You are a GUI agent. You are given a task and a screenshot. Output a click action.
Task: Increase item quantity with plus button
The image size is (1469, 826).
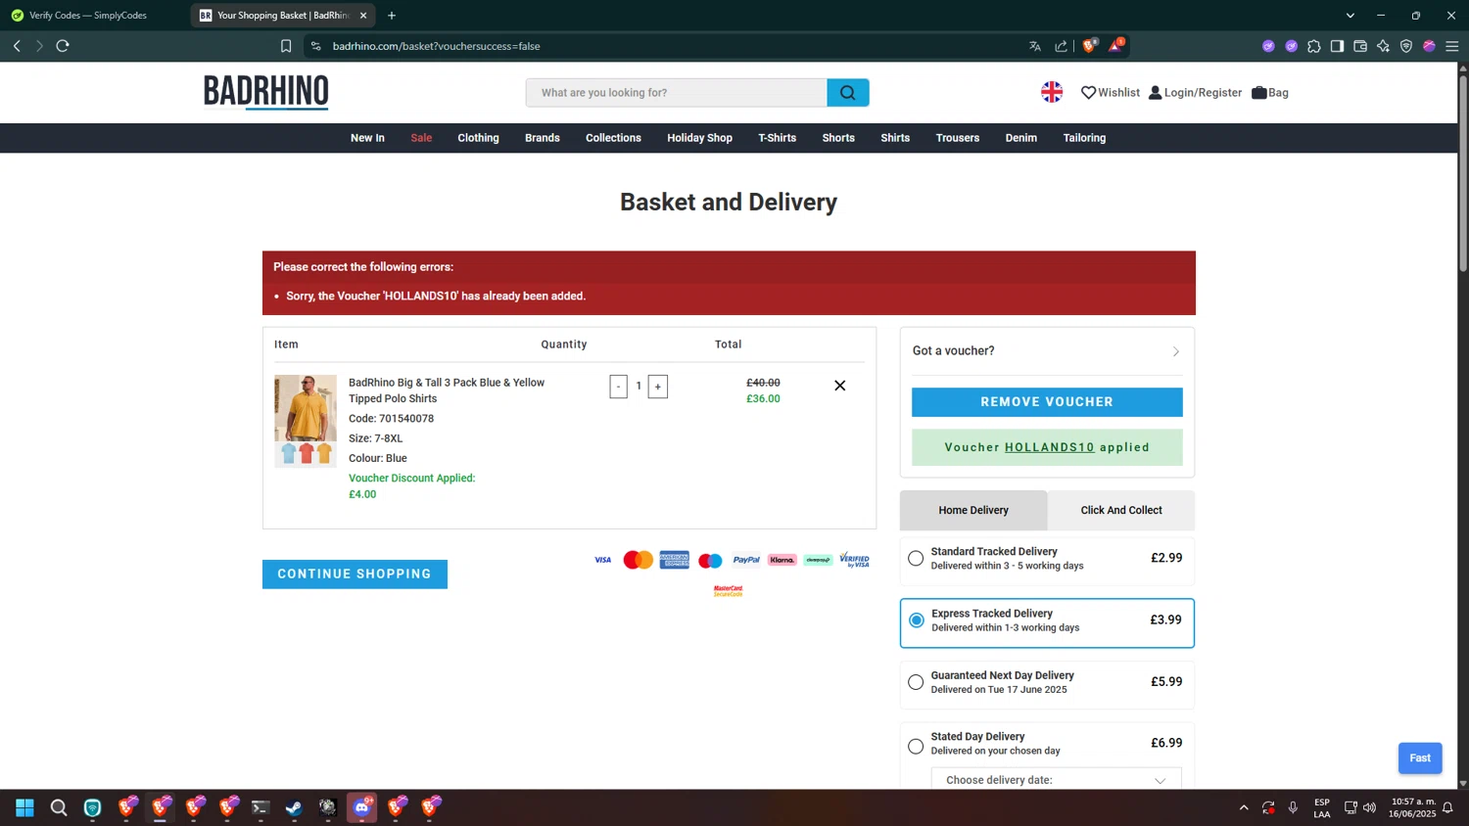click(658, 387)
